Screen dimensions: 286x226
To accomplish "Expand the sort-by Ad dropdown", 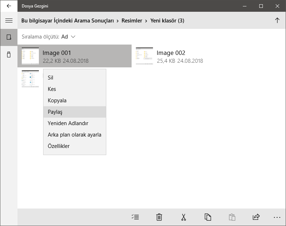I will (x=68, y=37).
